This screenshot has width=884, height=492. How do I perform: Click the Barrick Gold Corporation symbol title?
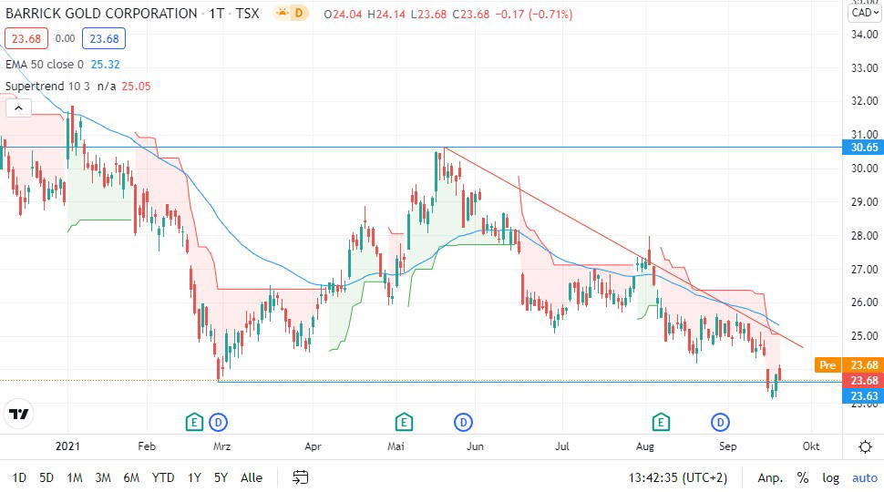[101, 13]
